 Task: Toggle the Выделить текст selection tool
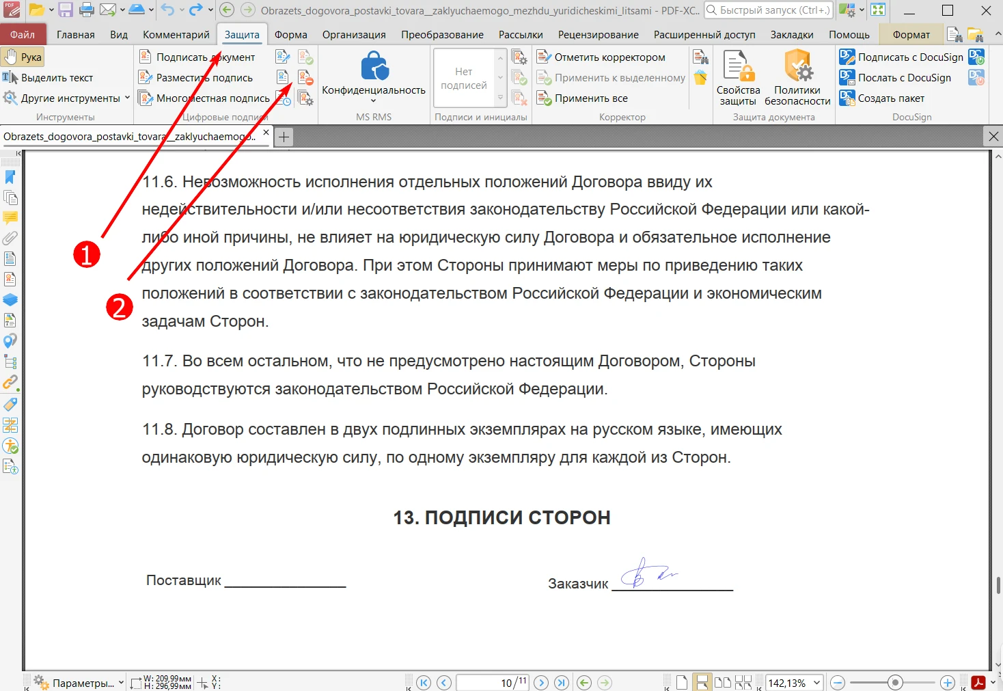pyautogui.click(x=48, y=78)
